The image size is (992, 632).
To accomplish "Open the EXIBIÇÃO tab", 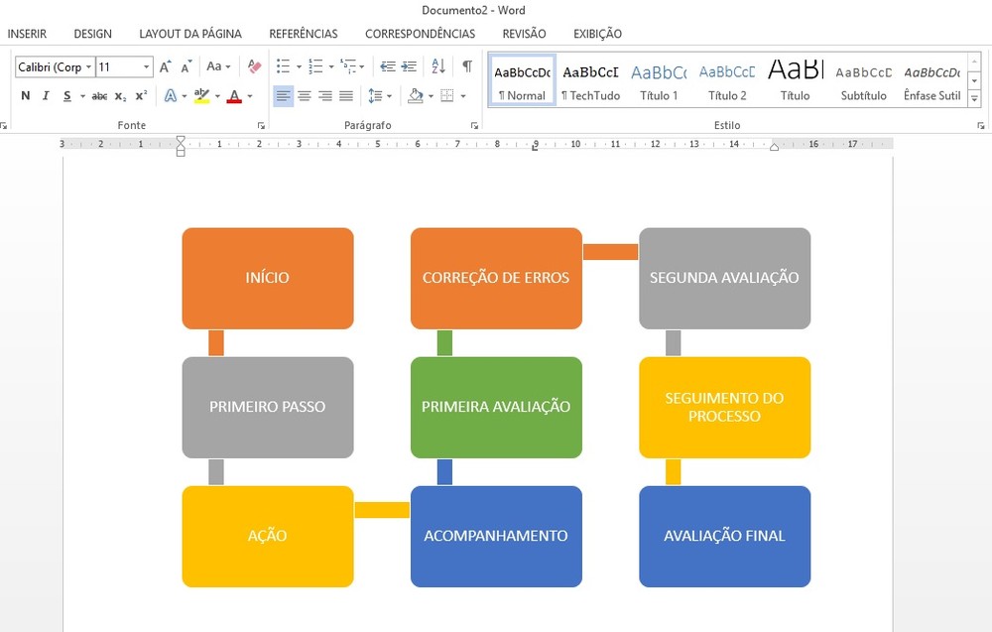I will [x=597, y=33].
